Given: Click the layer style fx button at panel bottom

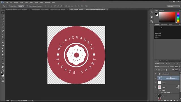Looking at the screenshot, I should [x=162, y=101].
